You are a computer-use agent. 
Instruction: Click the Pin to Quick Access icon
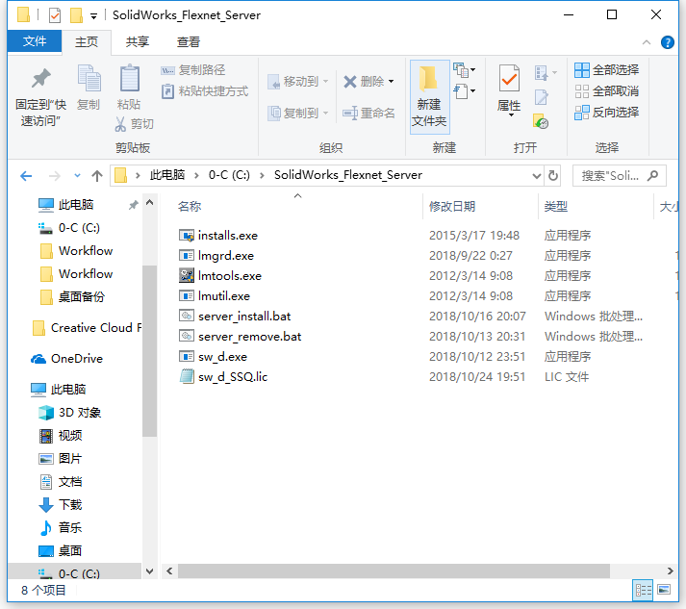[x=41, y=79]
